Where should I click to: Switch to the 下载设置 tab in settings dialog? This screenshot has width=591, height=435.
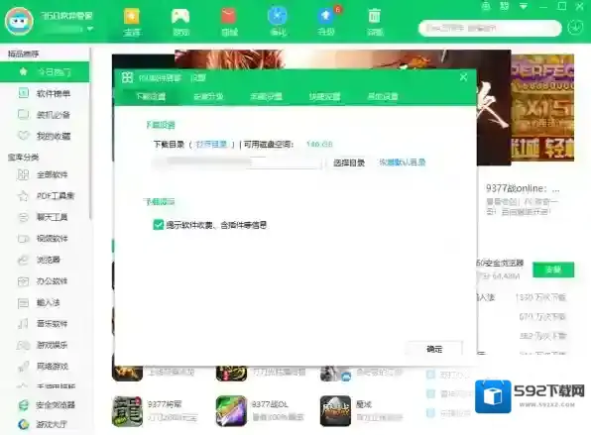click(151, 96)
